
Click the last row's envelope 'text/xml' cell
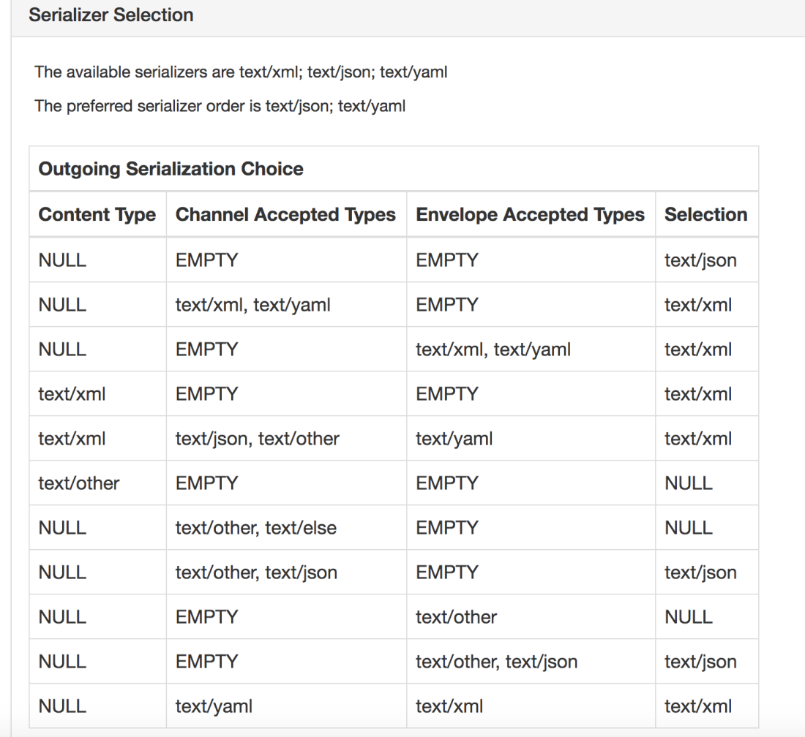tap(449, 706)
